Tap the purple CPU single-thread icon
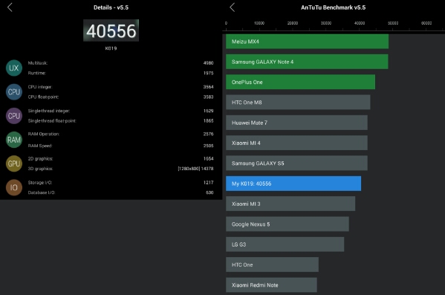 click(14, 116)
